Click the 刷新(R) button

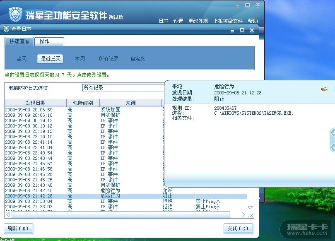click(18, 229)
